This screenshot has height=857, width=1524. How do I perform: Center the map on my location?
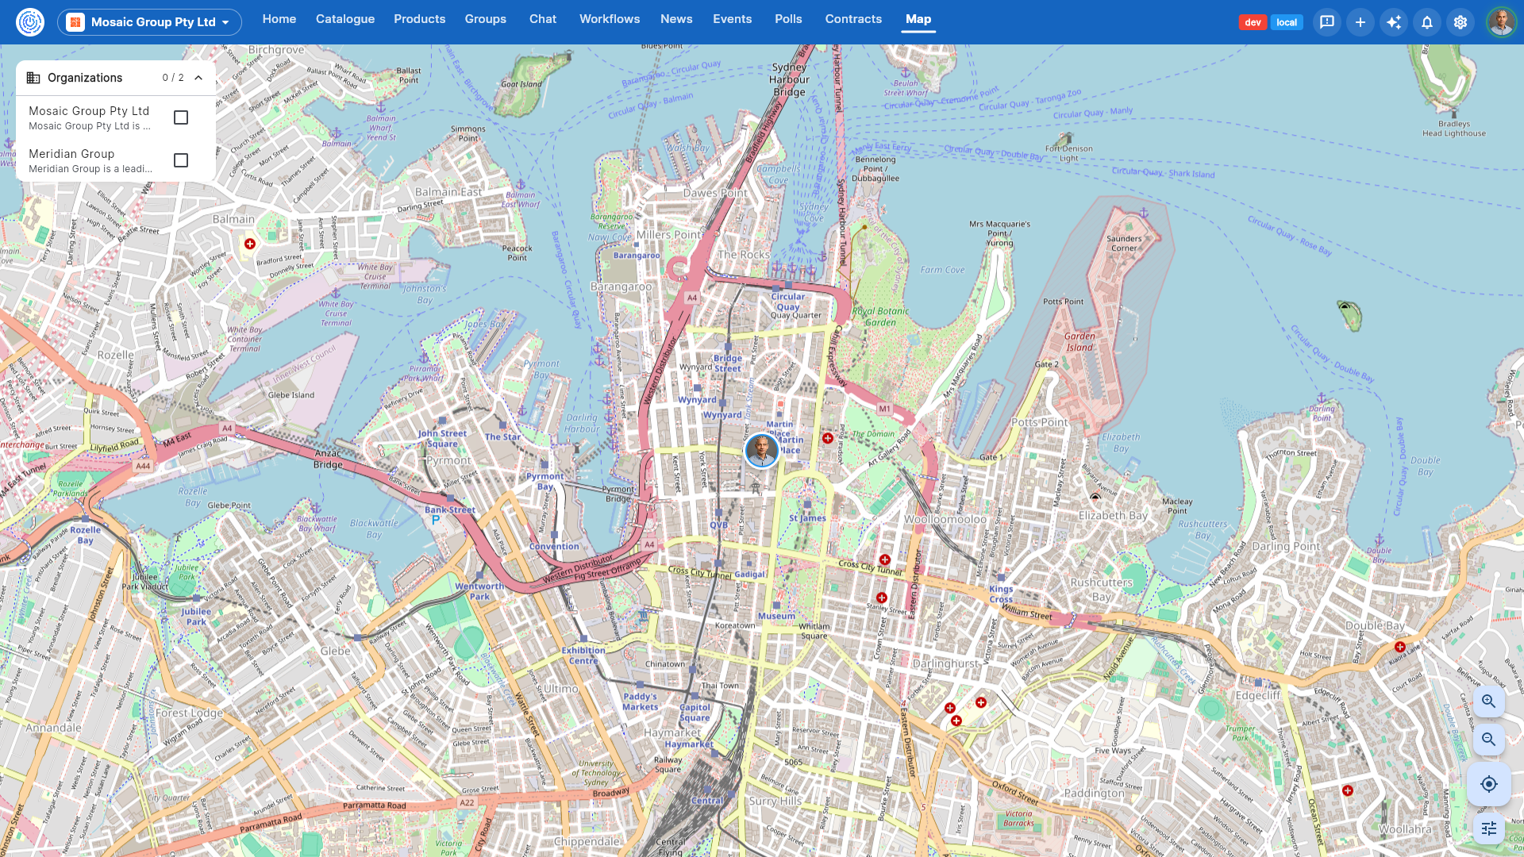(1489, 784)
